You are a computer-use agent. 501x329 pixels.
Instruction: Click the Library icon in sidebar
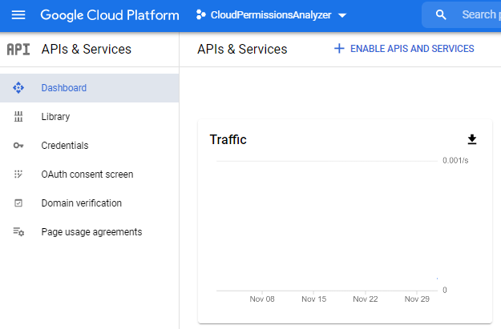18,117
